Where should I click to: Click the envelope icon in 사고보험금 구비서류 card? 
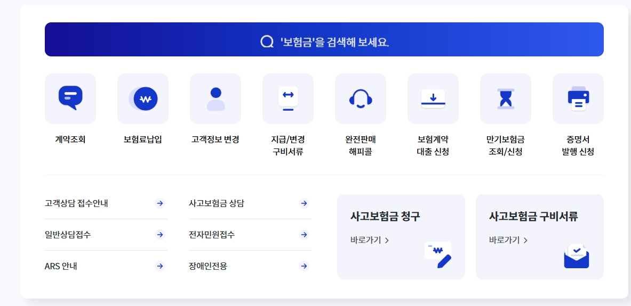pos(577,255)
